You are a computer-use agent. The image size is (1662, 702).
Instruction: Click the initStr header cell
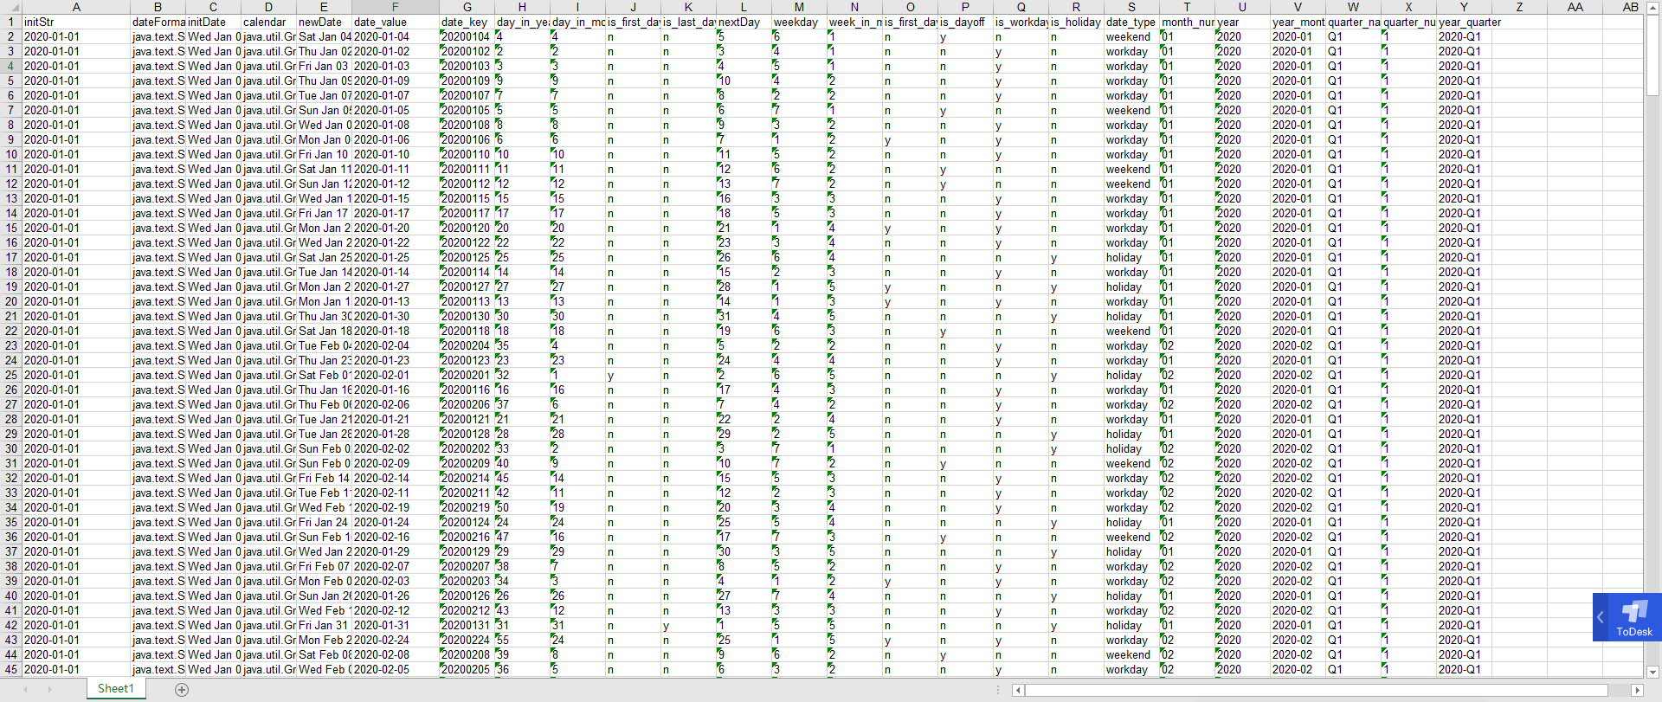coord(76,22)
